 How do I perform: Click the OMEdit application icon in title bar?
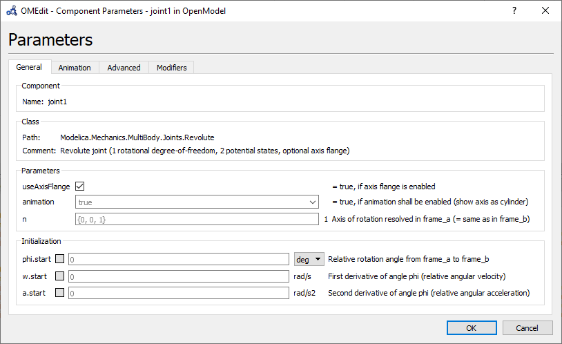point(11,11)
